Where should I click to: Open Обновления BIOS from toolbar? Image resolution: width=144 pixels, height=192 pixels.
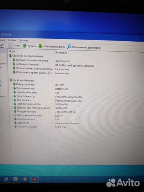(x=51, y=47)
